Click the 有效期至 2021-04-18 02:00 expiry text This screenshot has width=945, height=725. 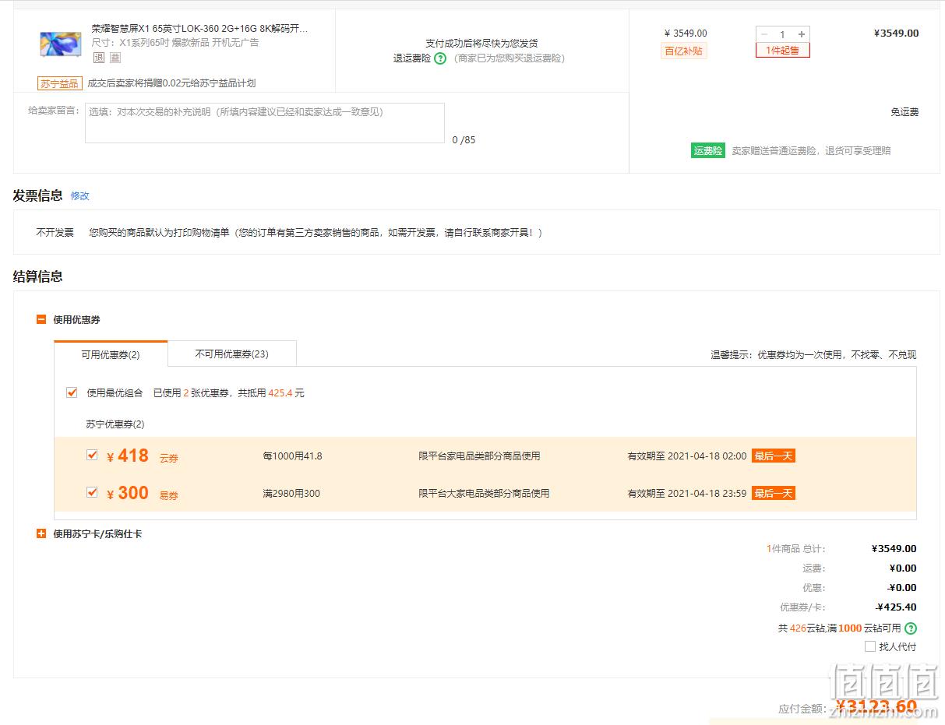pyautogui.click(x=687, y=456)
